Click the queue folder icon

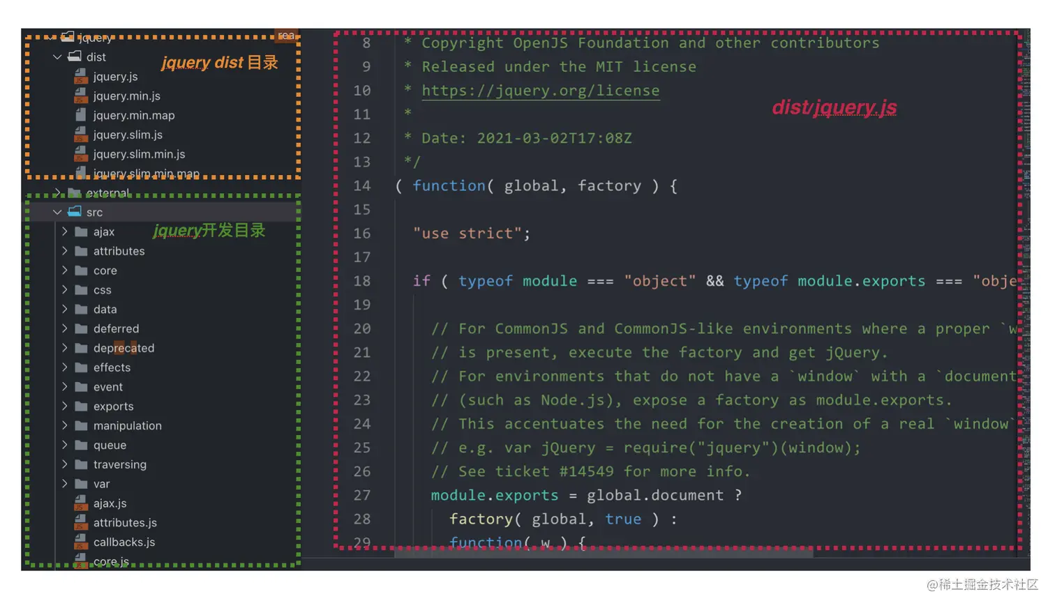coord(81,445)
